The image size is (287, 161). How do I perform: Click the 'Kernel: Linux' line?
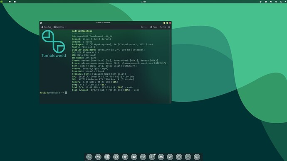pos(92,39)
